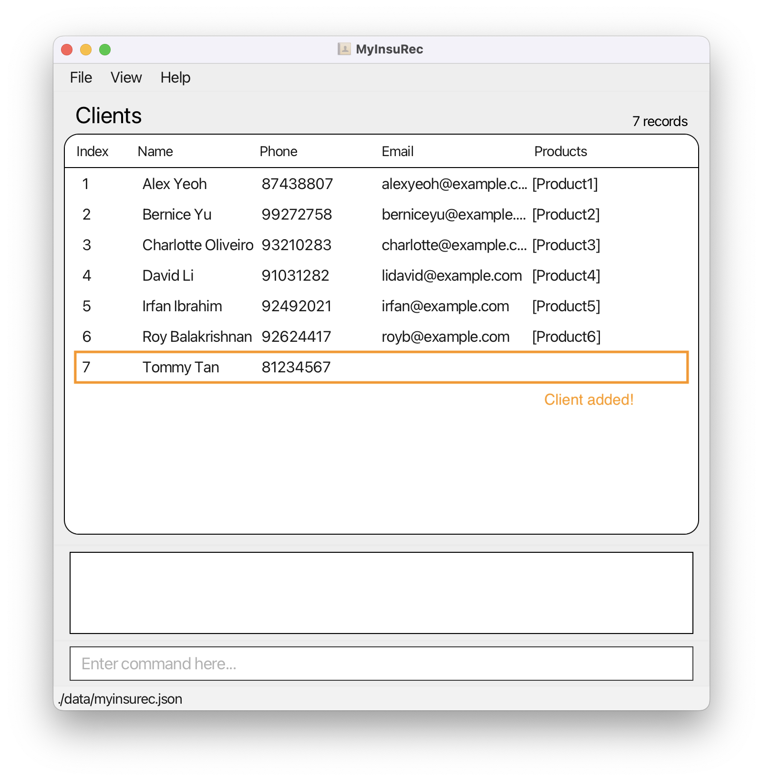The image size is (763, 781).
Task: Select the Charlotte Oliveiro client name
Action: [x=198, y=245]
